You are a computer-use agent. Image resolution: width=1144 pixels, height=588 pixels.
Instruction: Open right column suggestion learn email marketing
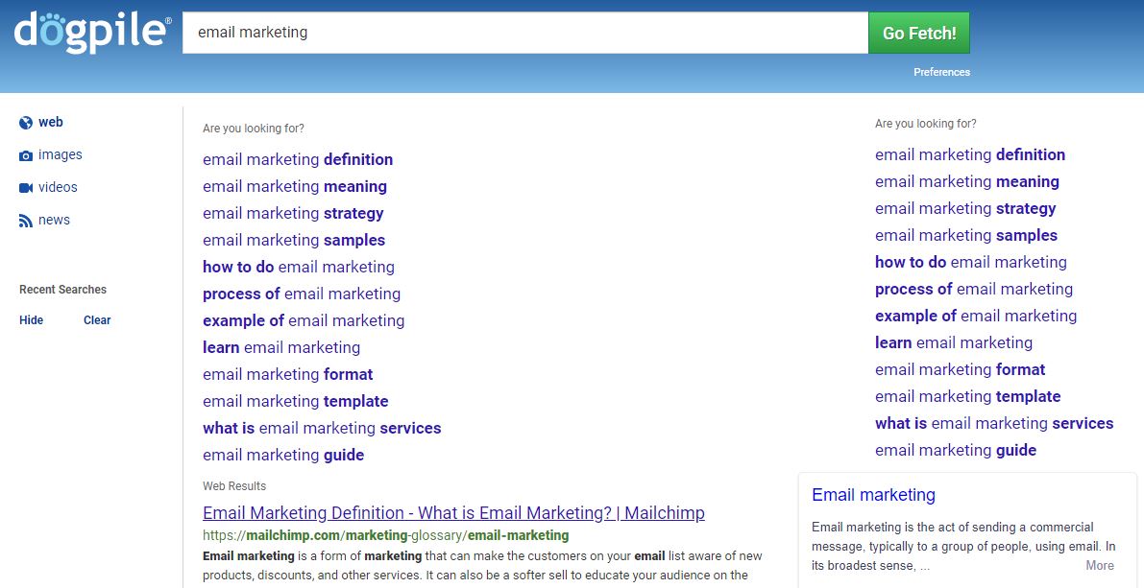point(955,343)
